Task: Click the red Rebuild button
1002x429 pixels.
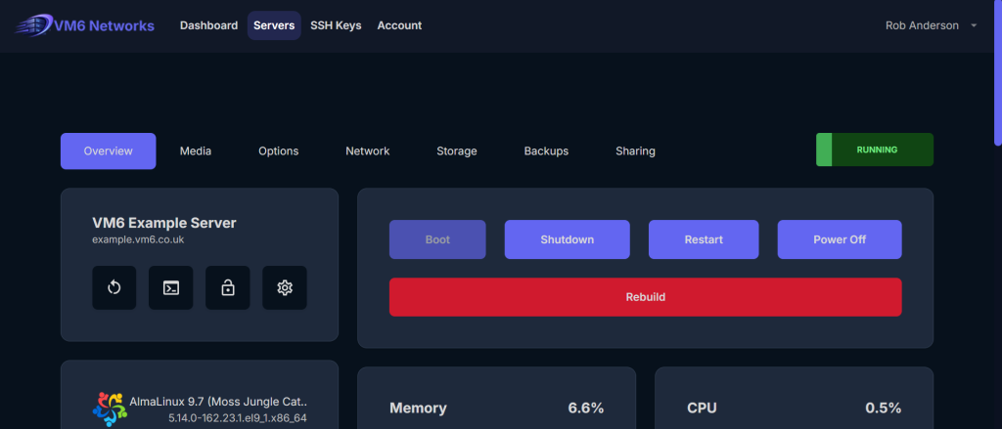Action: (x=645, y=297)
